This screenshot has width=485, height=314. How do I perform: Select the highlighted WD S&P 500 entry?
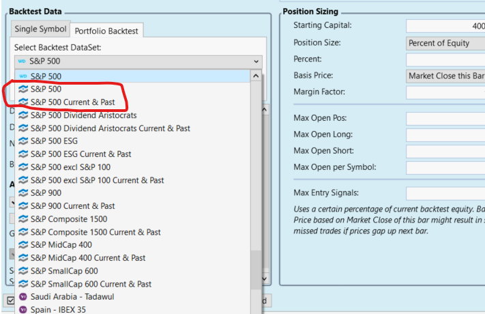click(x=132, y=76)
